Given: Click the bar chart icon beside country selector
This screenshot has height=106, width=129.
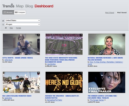Looking at the screenshot, I should coord(3,21).
